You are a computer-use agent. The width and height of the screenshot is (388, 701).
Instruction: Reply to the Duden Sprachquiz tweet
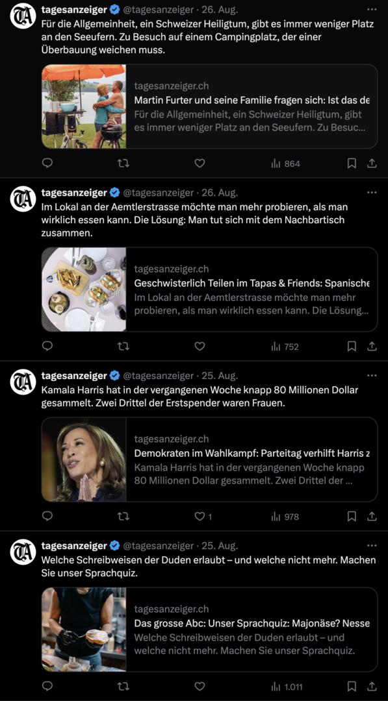coord(47,686)
